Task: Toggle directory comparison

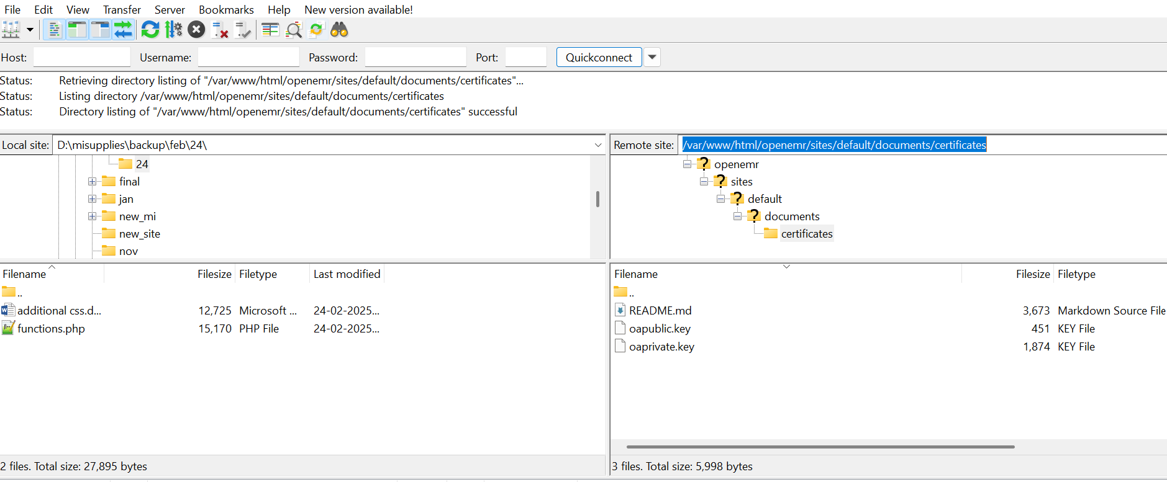Action: click(x=293, y=30)
